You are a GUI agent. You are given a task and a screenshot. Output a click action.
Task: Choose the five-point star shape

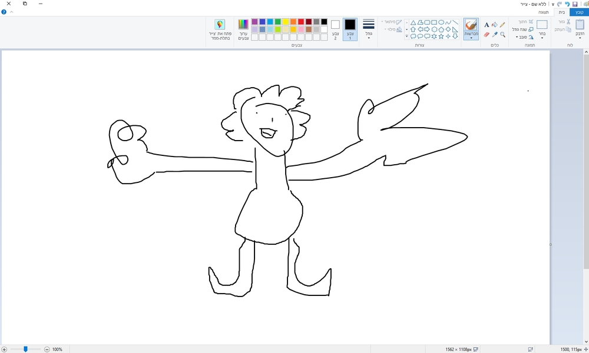point(441,36)
